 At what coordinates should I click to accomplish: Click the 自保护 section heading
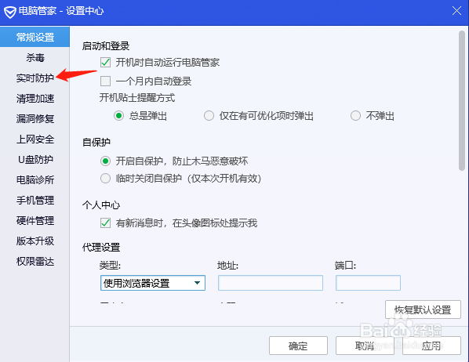coord(96,143)
